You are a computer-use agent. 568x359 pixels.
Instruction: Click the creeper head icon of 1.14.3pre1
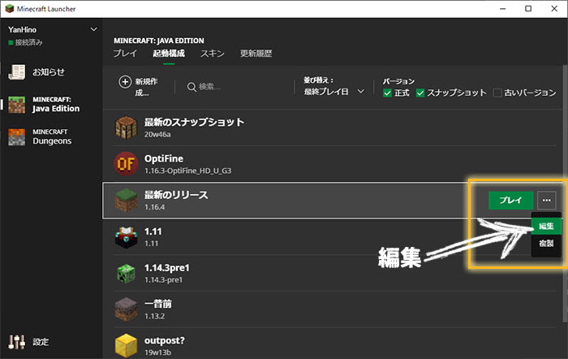(x=126, y=273)
